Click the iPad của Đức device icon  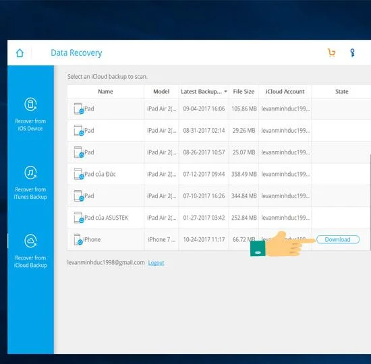[x=79, y=174]
